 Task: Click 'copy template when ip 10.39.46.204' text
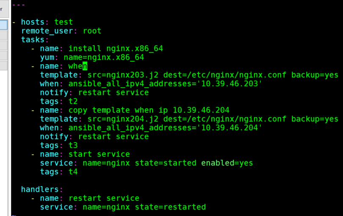[x=149, y=110]
